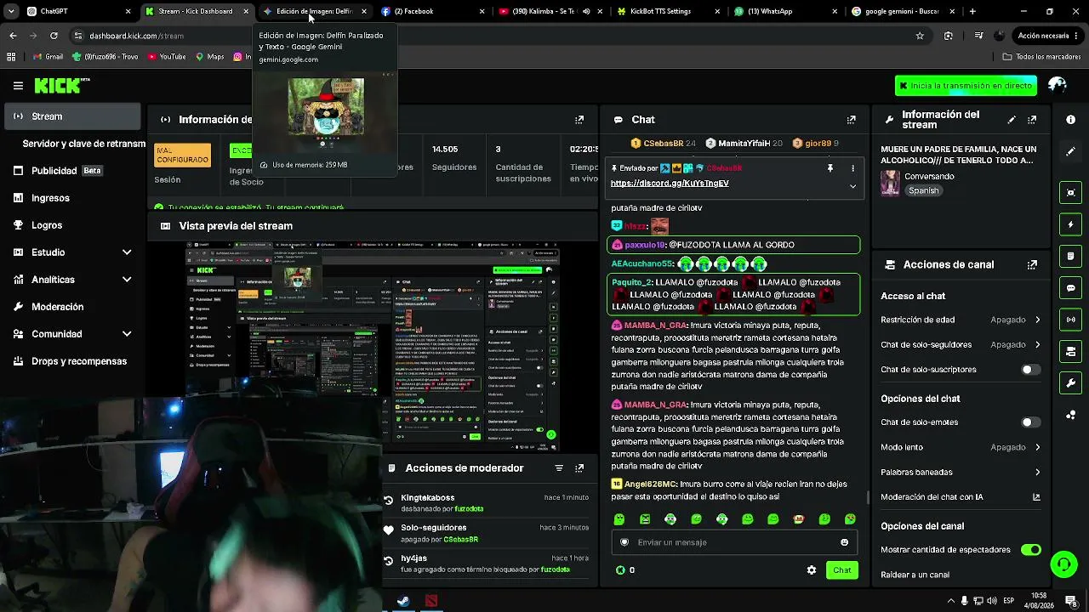This screenshot has width=1089, height=612.
Task: Open Steam from the taskbar
Action: [403, 601]
